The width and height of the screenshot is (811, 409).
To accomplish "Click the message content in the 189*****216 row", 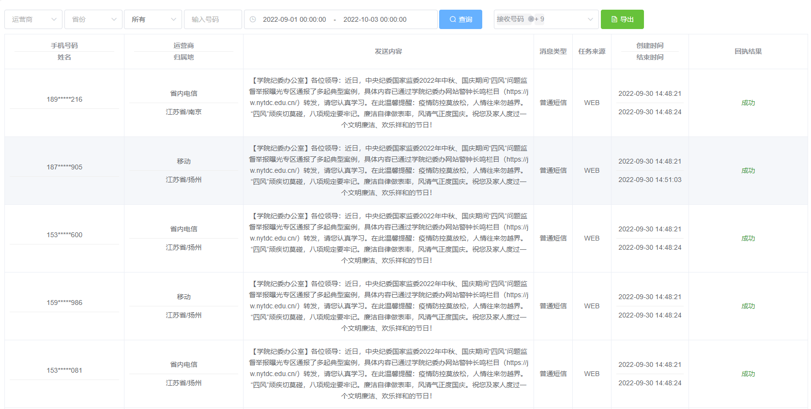I will pos(388,103).
